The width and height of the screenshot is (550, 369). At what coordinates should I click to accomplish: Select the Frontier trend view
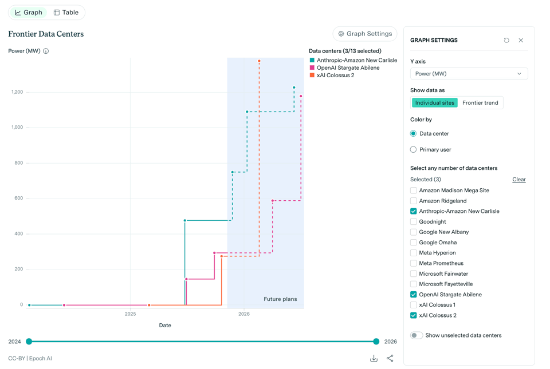(480, 103)
